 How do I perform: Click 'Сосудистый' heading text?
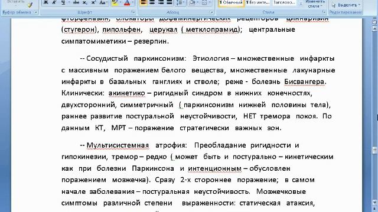[x=107, y=58]
